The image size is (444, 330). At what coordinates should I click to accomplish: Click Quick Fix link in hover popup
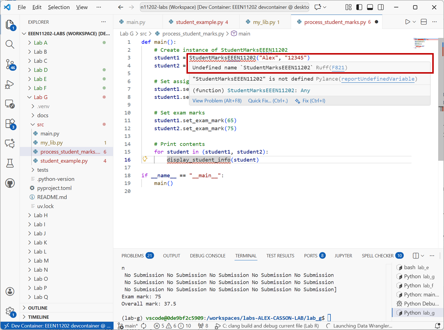pos(268,101)
